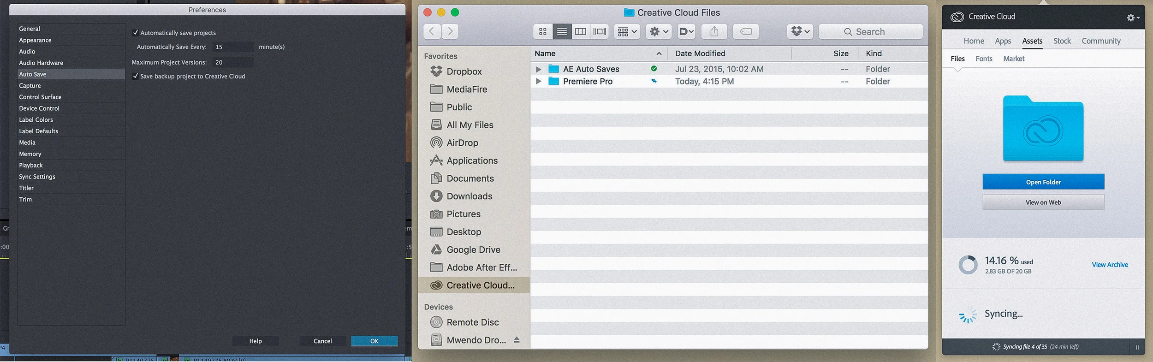
Task: Click Cancel button in Preferences
Action: (323, 341)
